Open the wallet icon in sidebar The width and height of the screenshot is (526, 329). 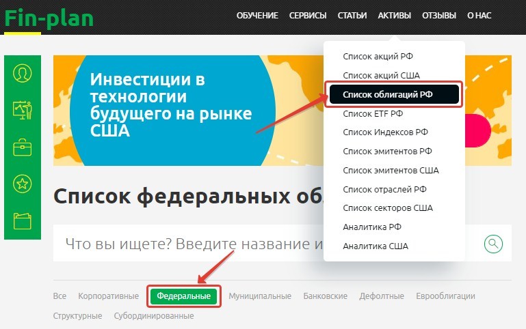[x=23, y=220]
